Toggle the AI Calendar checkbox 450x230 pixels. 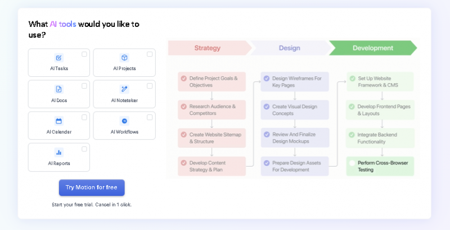(x=84, y=117)
